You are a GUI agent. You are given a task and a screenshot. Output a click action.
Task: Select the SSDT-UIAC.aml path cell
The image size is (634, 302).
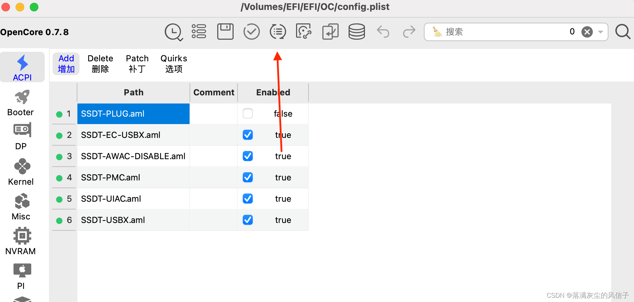pyautogui.click(x=133, y=199)
